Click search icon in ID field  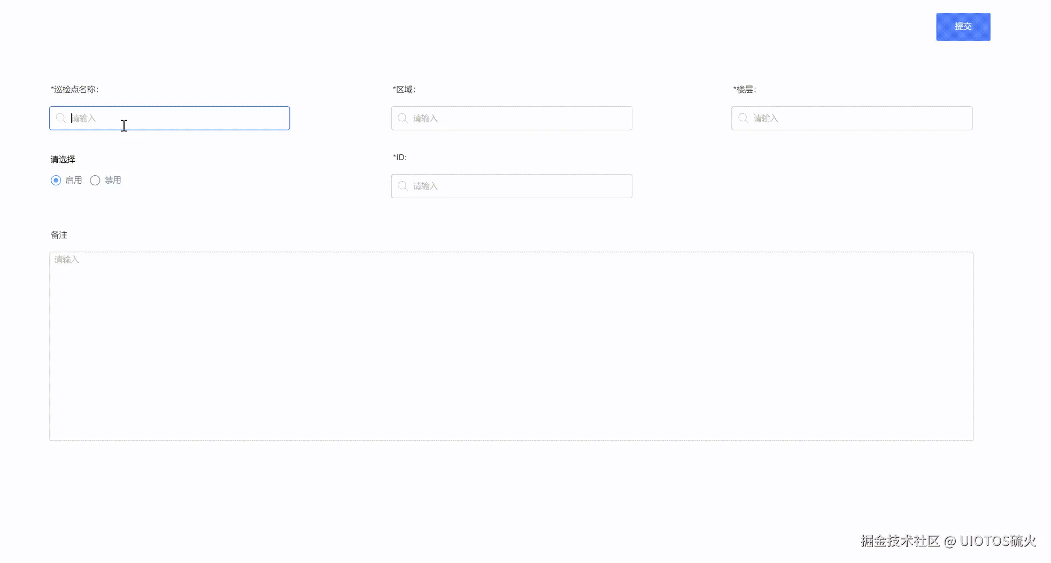coord(403,186)
